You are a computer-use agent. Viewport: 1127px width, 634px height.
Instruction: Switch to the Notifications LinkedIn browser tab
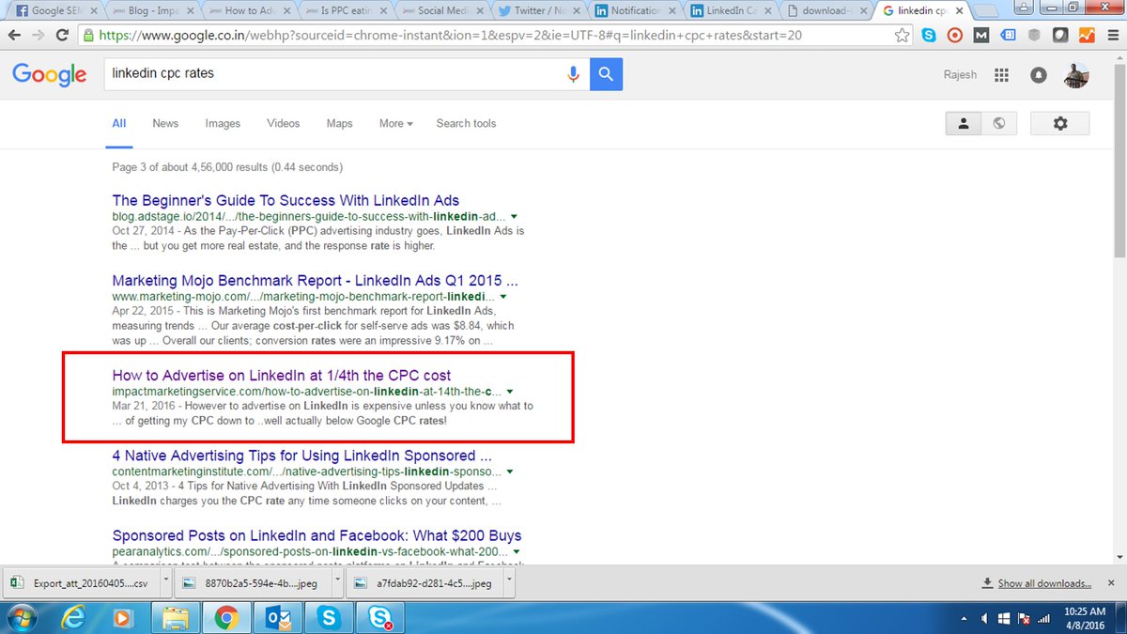[x=635, y=11]
